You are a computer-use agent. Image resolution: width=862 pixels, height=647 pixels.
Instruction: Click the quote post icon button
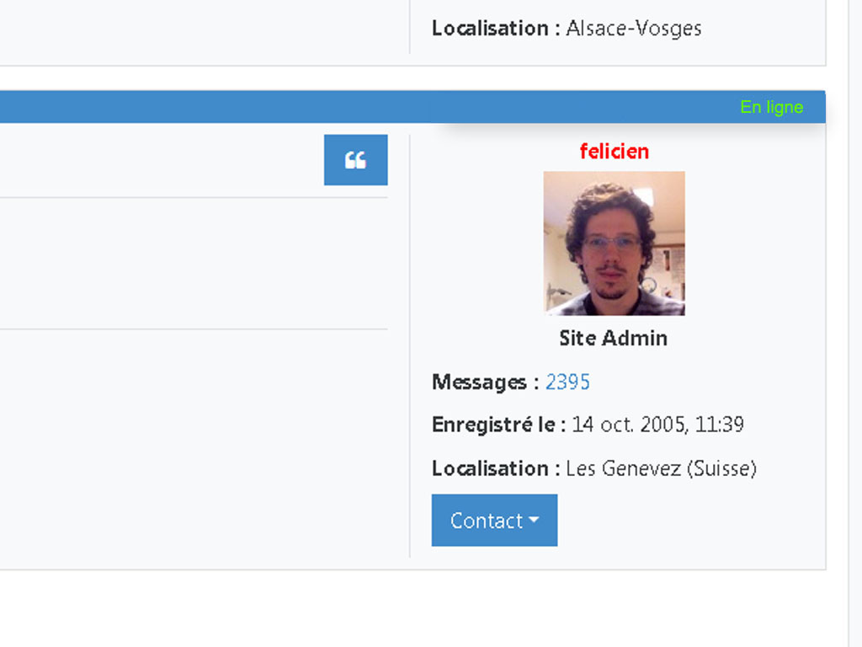point(355,160)
